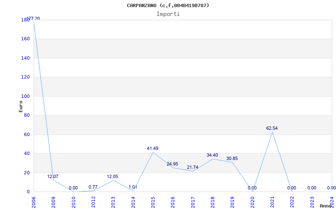Click the 0.00 label above 2022
Viewport: 336px width, 210px height.
tap(291, 188)
